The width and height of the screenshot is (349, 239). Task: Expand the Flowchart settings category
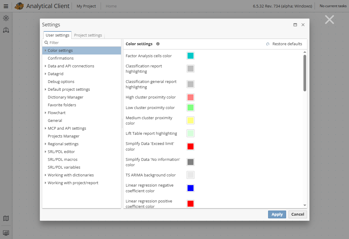click(45, 113)
